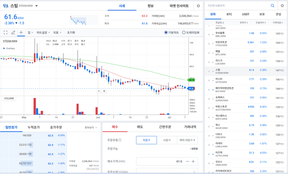Image resolution: width=288 pixels, height=174 pixels.
Task: Select the 기본차트 radio button
Action: 166,32
